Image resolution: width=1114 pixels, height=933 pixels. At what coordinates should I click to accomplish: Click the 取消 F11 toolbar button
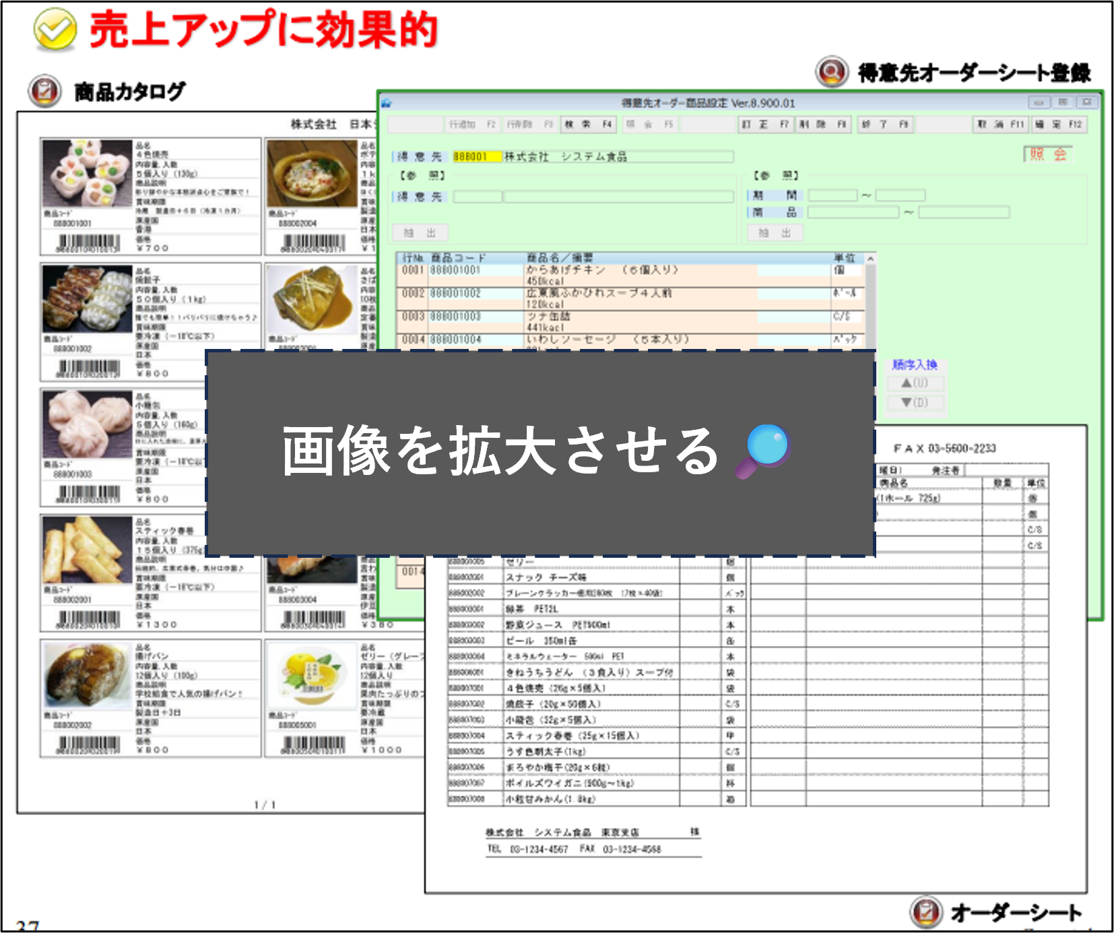(x=1000, y=125)
